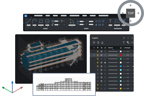The height and width of the screenshot is (96, 144).
Task: Open the dropdown arrow under the Circle tool
Action: point(47,27)
